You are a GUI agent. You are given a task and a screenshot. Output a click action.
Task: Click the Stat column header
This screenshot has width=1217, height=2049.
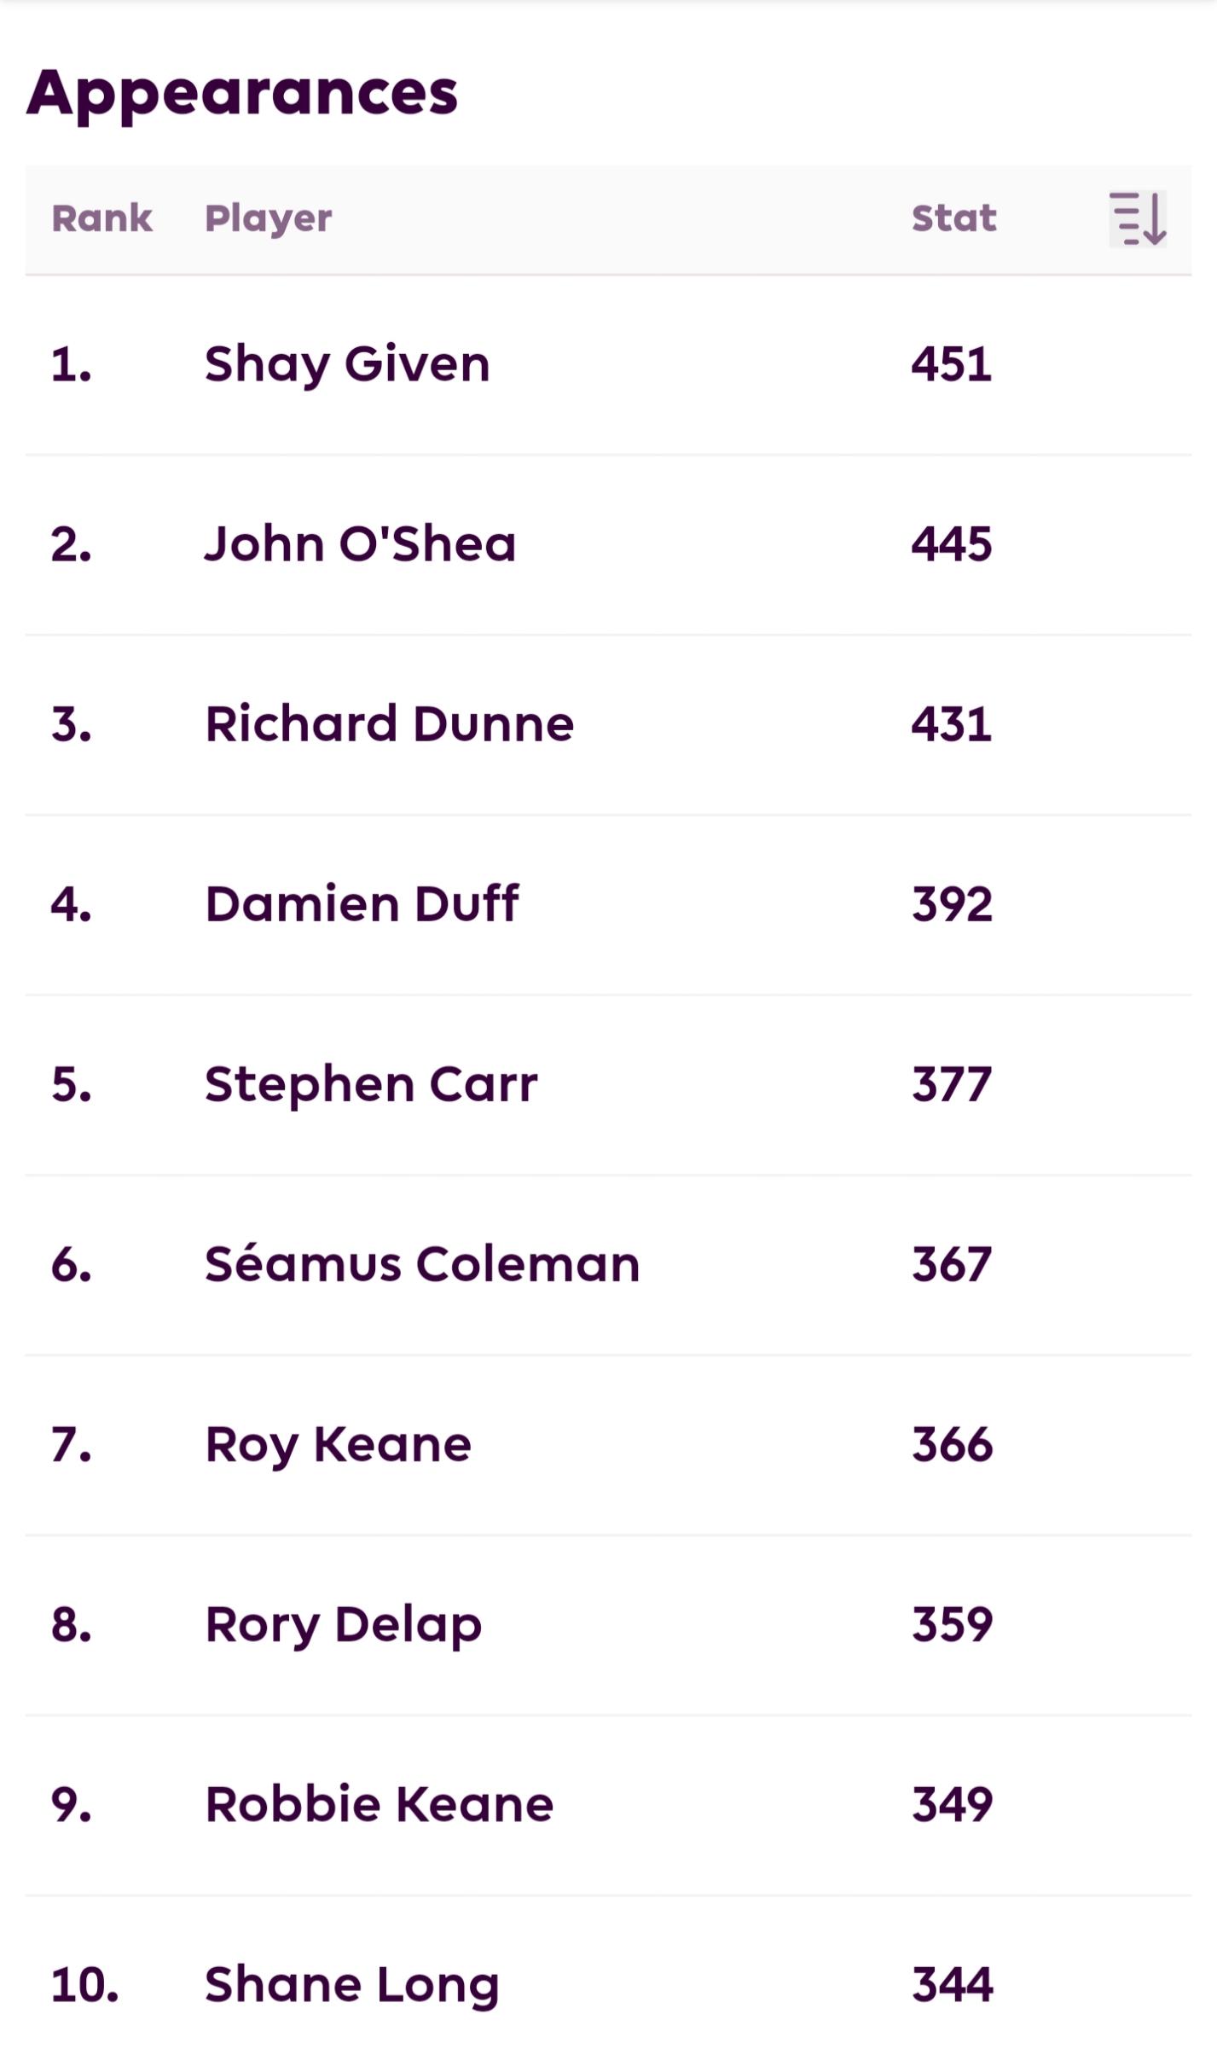[953, 219]
